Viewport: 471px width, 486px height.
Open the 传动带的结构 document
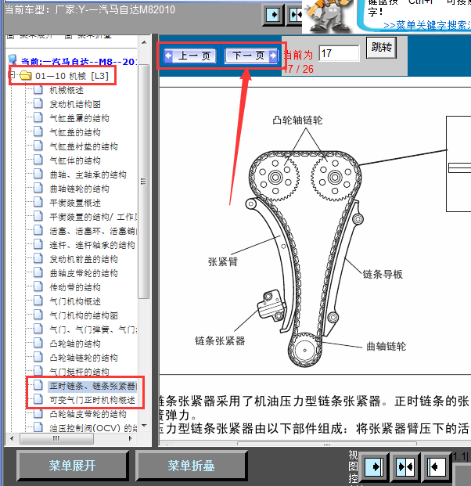click(x=75, y=287)
